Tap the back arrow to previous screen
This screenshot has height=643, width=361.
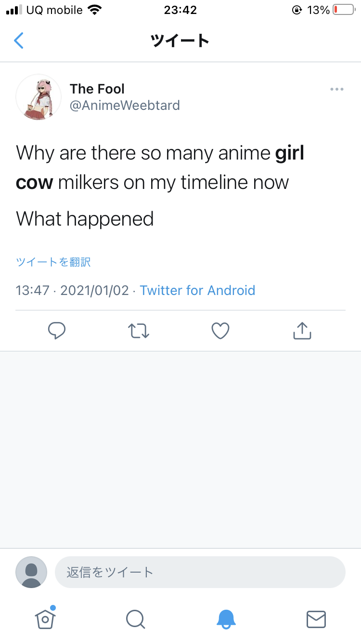pyautogui.click(x=19, y=40)
